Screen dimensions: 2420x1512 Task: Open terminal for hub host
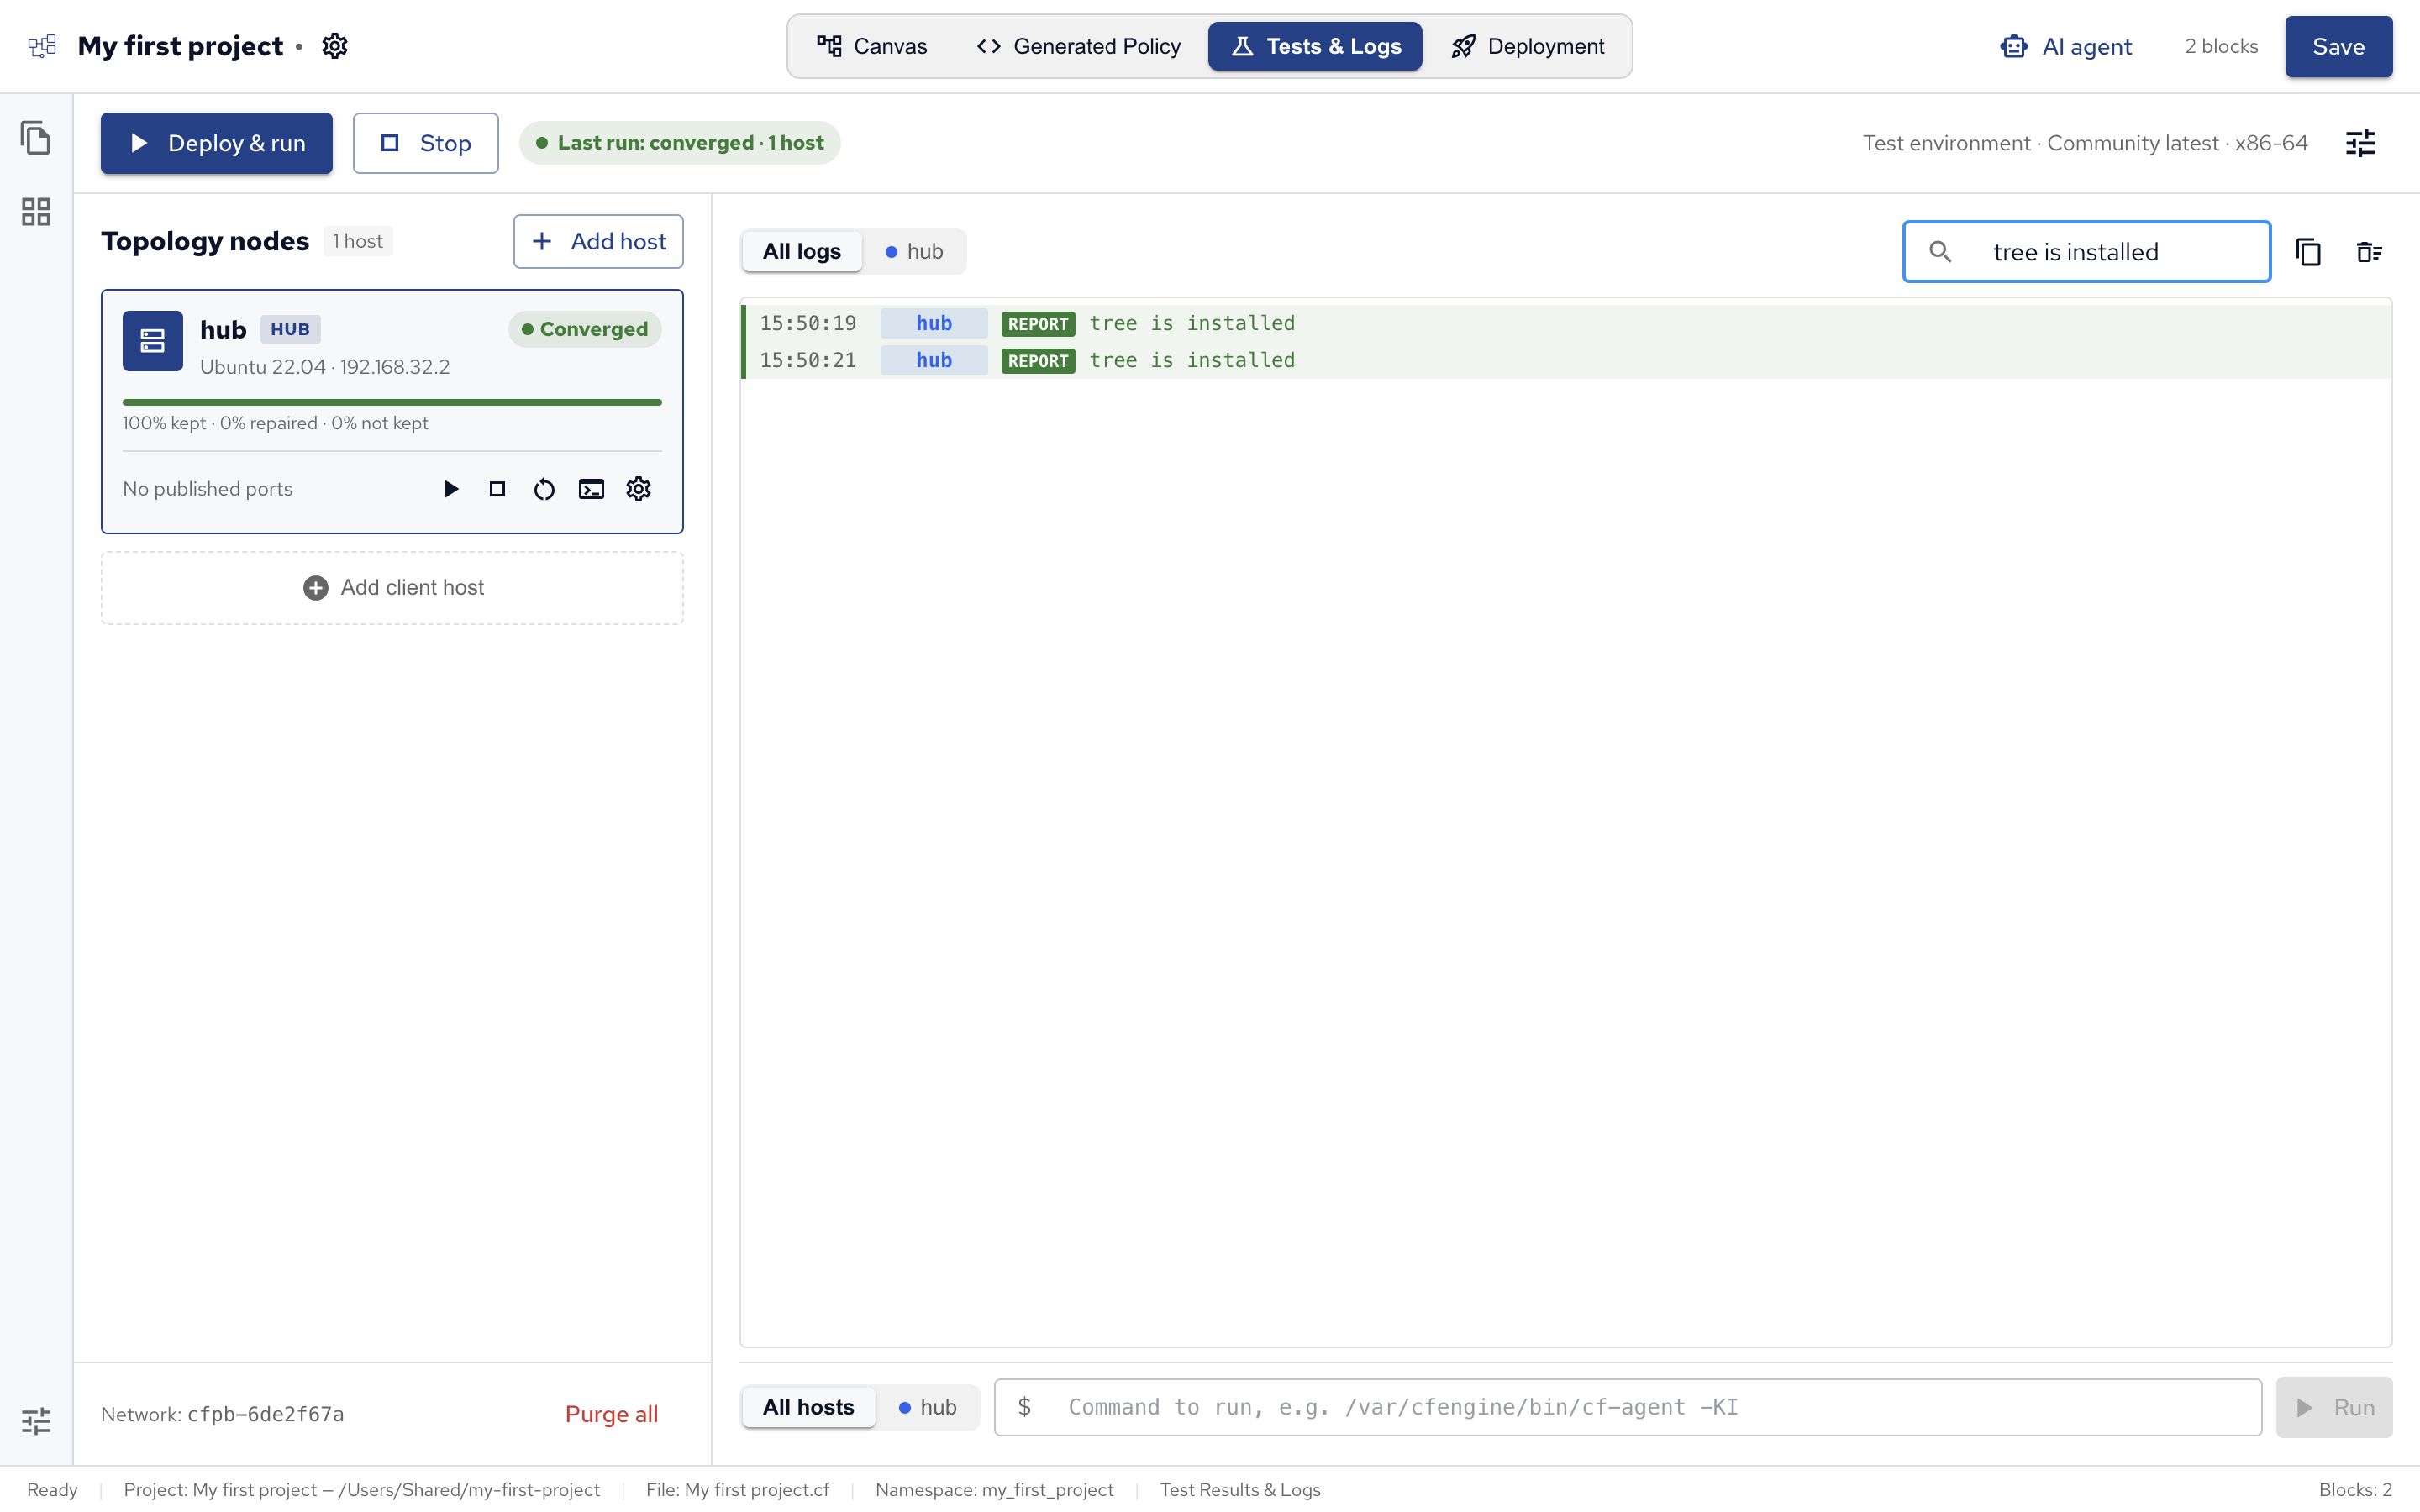click(591, 489)
